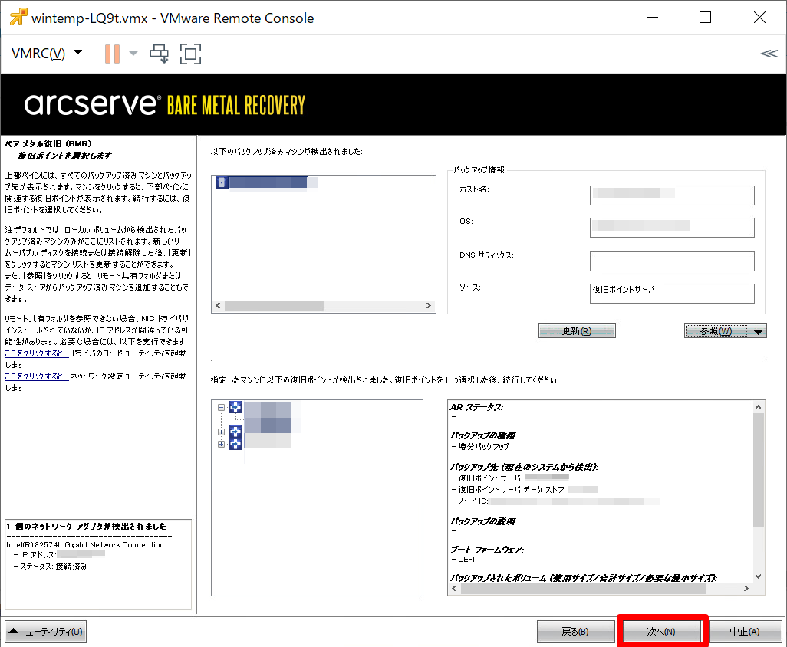Click the details pane scroll up arrow
The width and height of the screenshot is (787, 647).
tap(759, 407)
